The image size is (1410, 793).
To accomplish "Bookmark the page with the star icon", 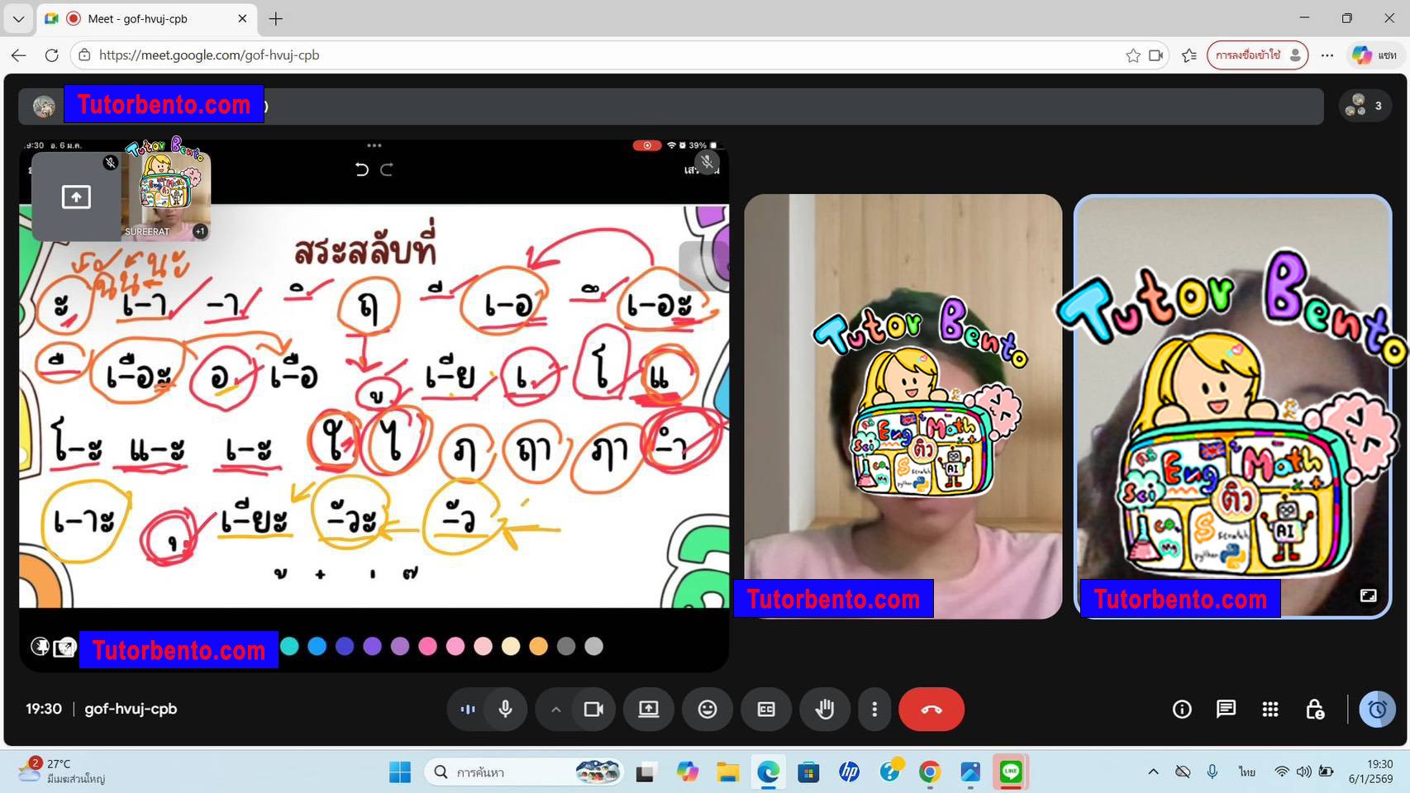I will [1133, 55].
